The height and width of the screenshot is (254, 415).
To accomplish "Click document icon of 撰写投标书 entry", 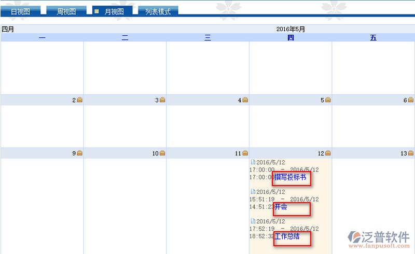I will point(253,162).
